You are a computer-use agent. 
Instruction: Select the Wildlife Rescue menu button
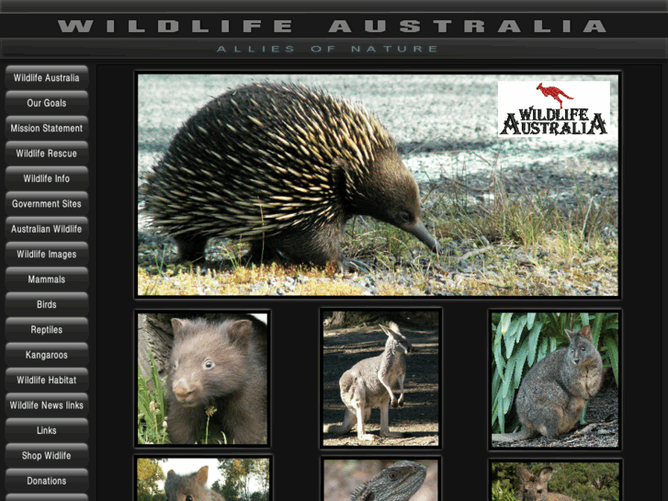(x=47, y=154)
